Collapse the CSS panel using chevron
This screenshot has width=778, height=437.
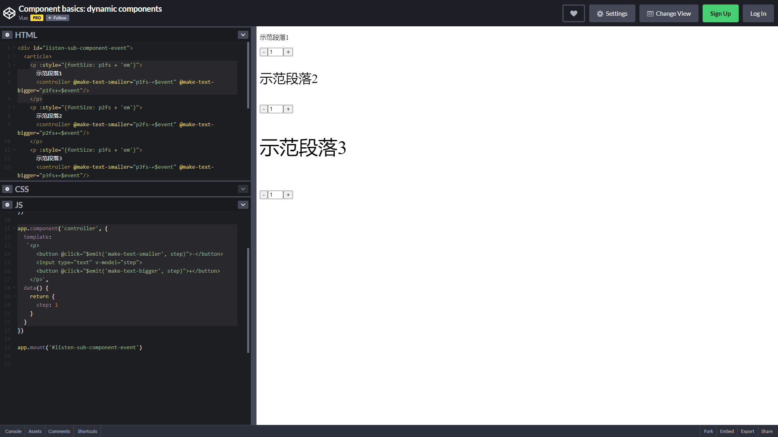pyautogui.click(x=243, y=189)
